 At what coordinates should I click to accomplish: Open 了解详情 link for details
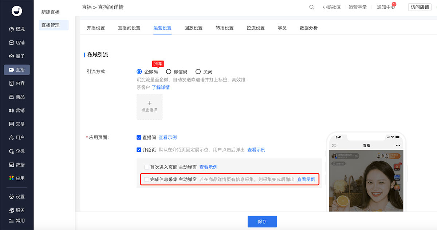[x=161, y=87]
